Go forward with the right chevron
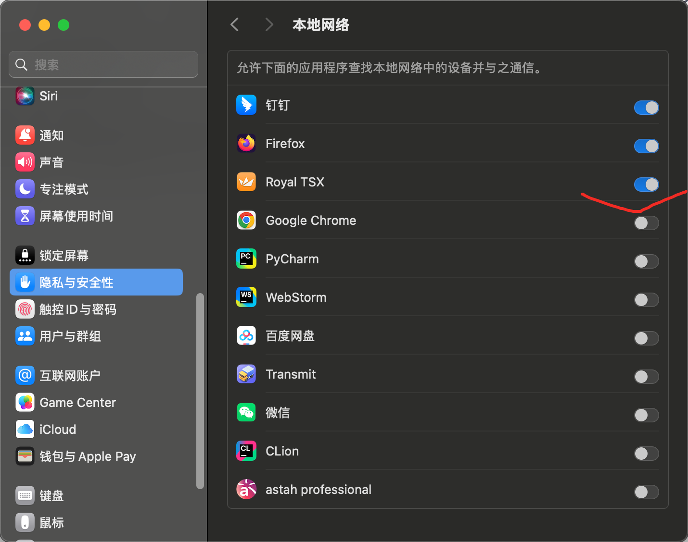This screenshot has width=688, height=542. point(269,25)
